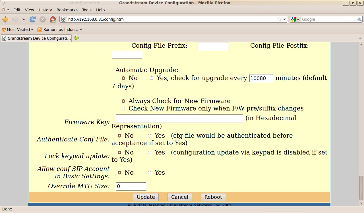Click the Most Visited bookmark folder
The width and height of the screenshot is (364, 213).
point(18,30)
